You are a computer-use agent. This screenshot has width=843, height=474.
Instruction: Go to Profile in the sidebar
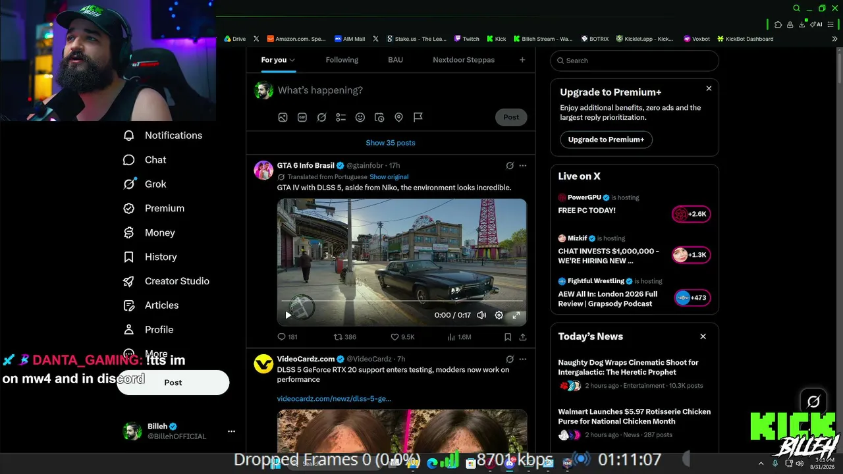tap(148, 330)
